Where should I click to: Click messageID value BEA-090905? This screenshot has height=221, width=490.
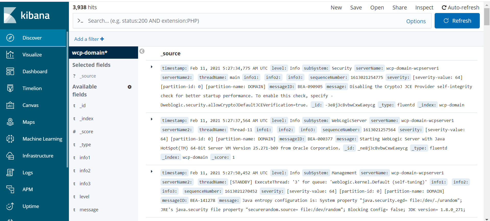(x=310, y=87)
